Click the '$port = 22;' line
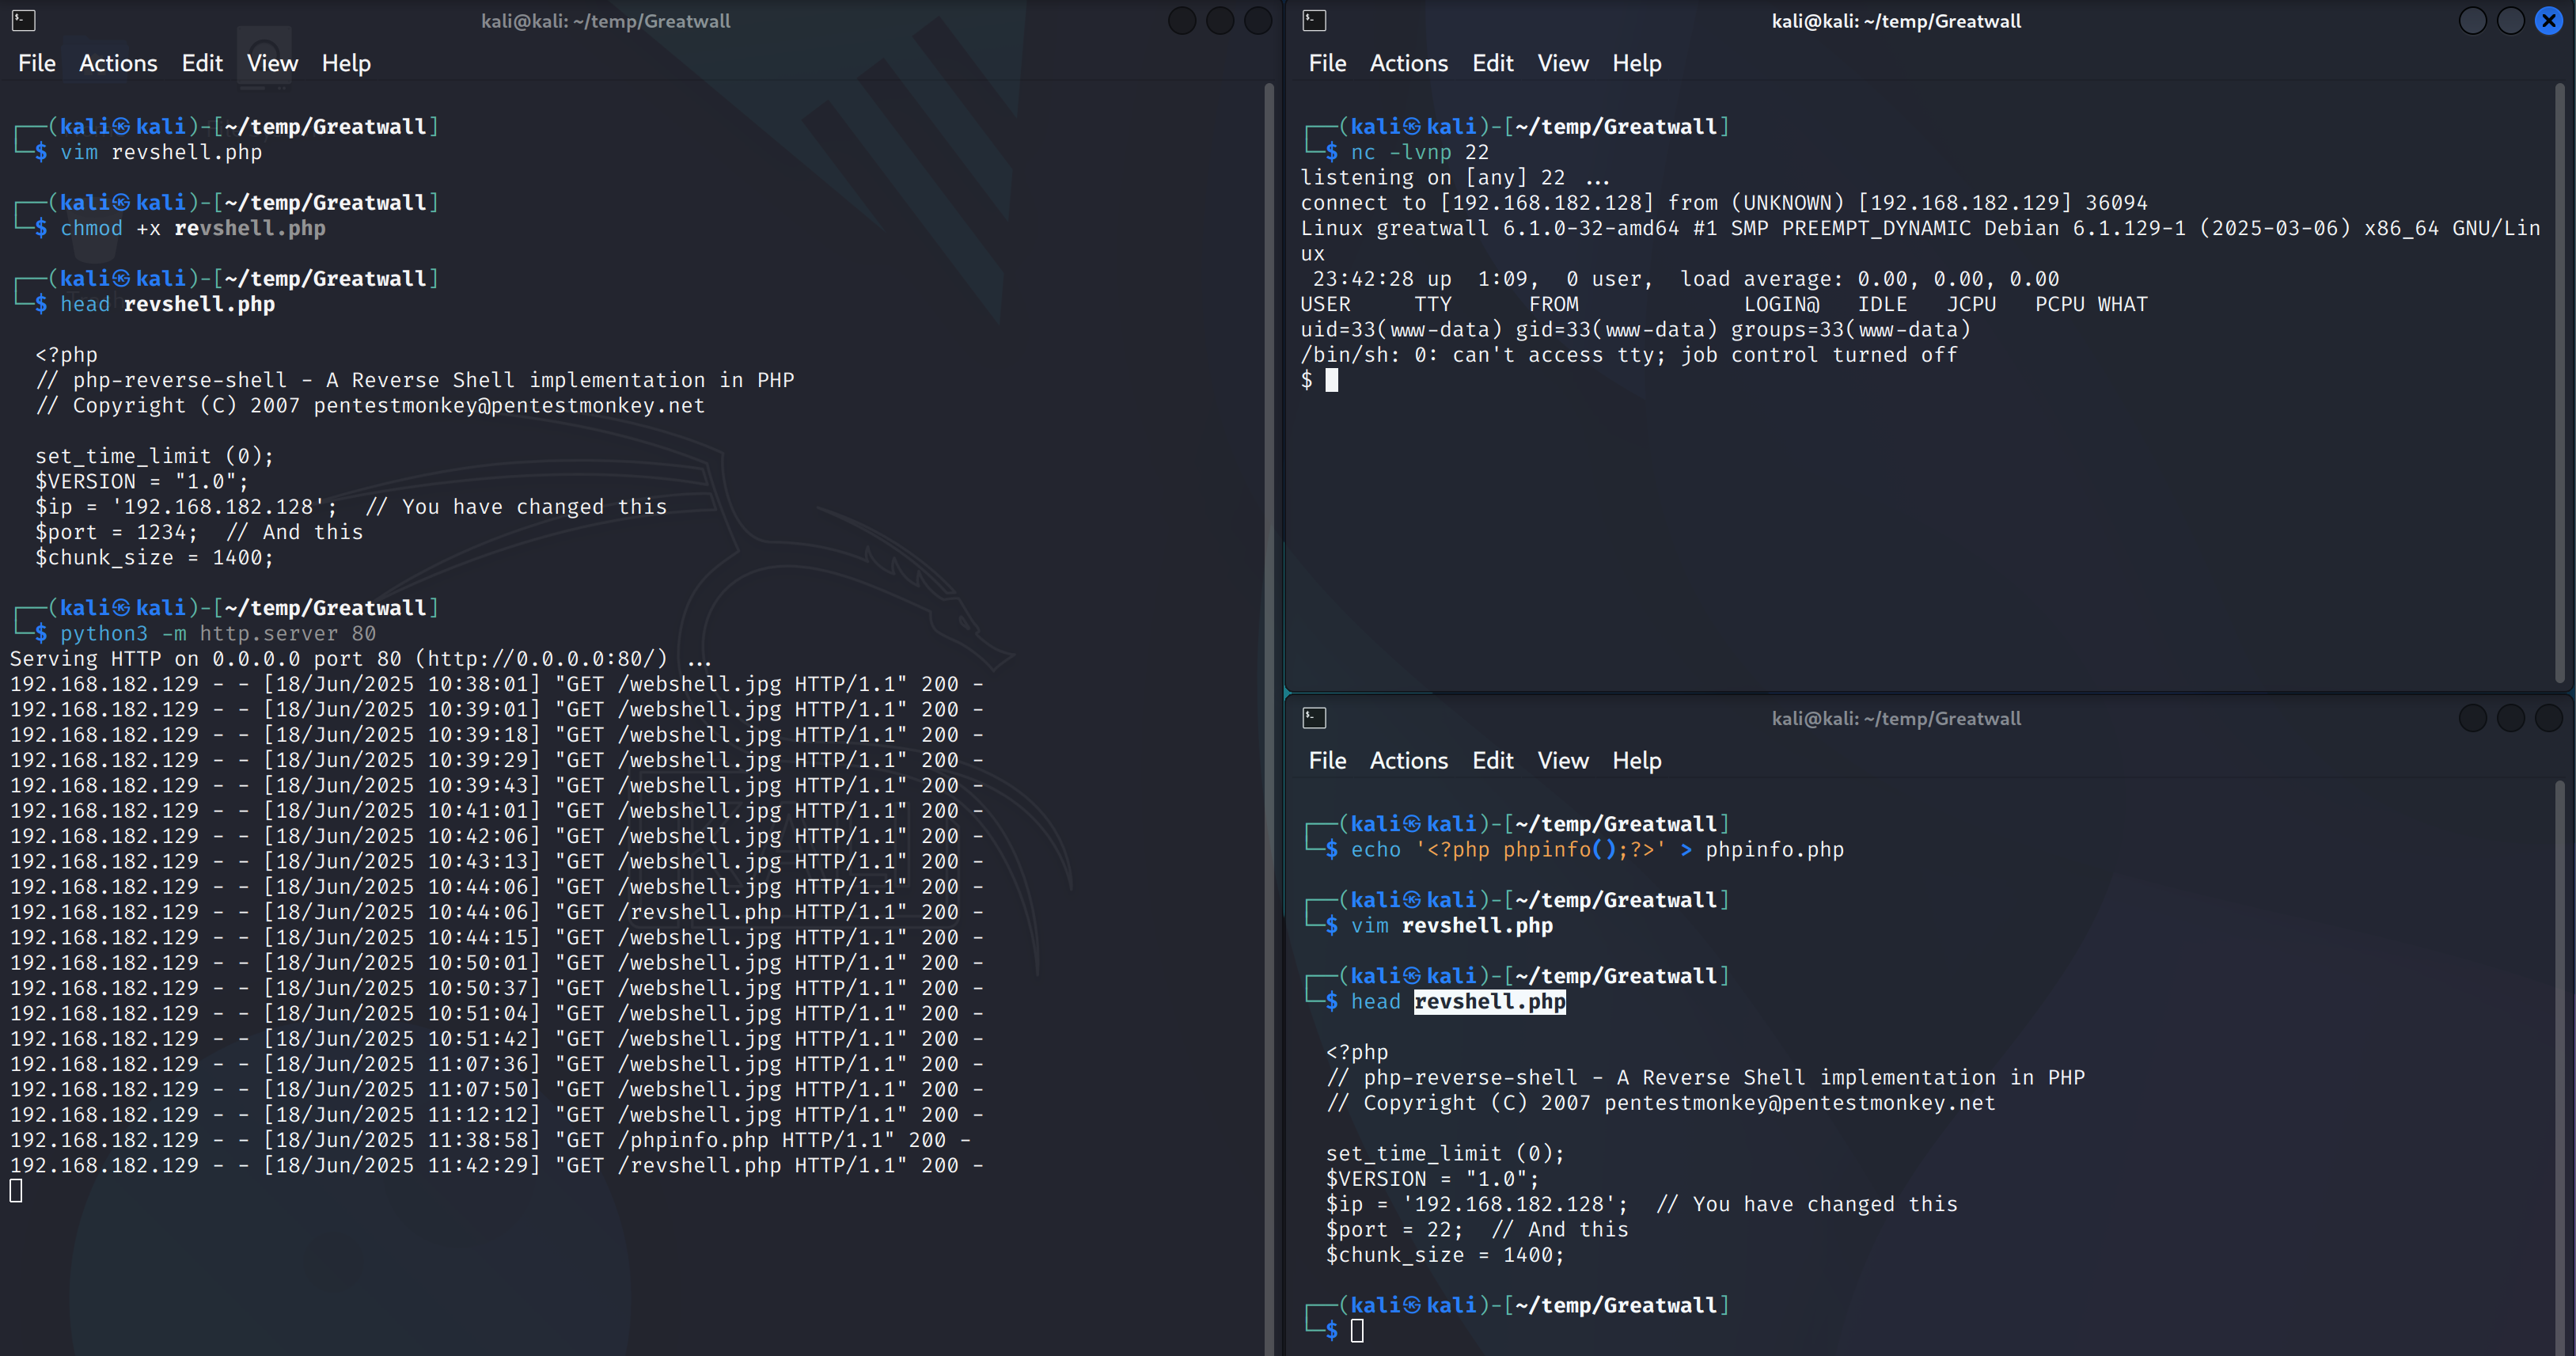2576x1356 pixels. coord(1477,1229)
